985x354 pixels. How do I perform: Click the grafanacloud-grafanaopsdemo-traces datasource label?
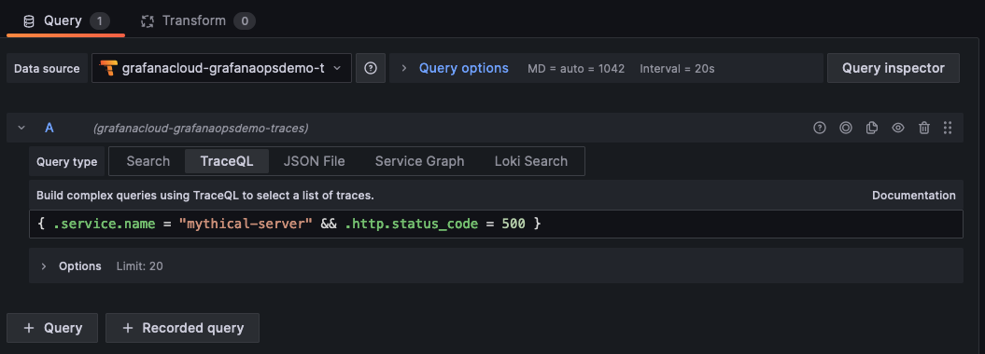[201, 129]
